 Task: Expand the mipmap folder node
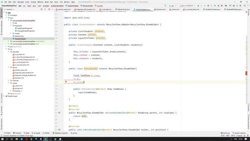(x=9, y=81)
